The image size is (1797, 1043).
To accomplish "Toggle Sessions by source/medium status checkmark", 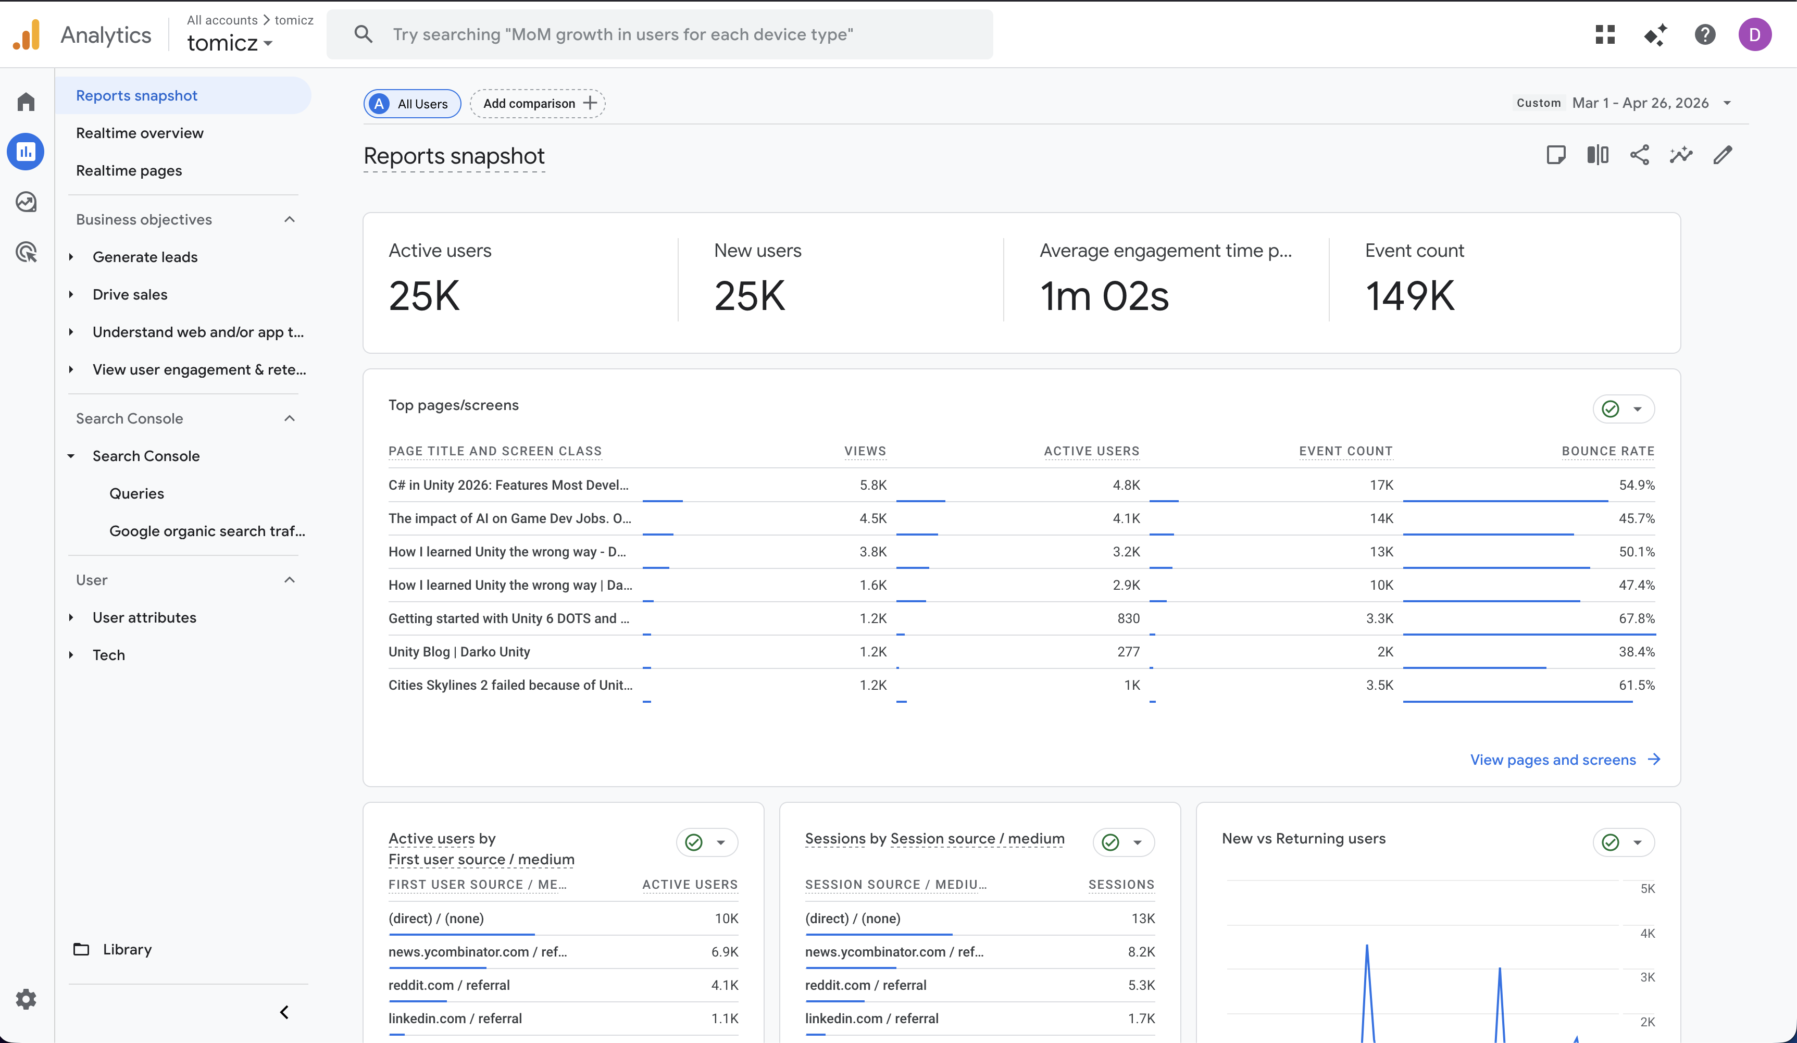I will tap(1110, 842).
